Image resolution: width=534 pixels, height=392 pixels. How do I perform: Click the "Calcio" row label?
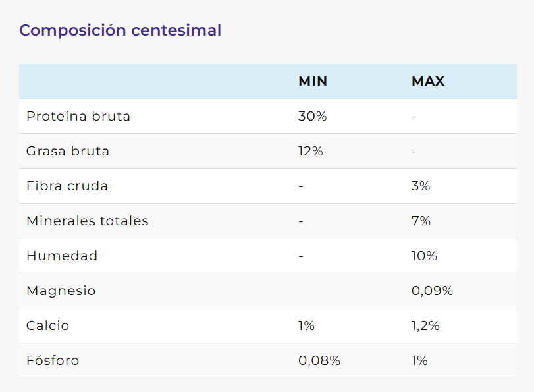47,326
